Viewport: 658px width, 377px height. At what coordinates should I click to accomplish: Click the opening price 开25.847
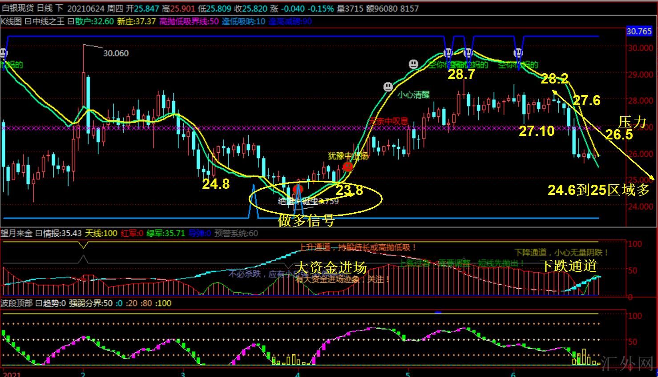(142, 8)
